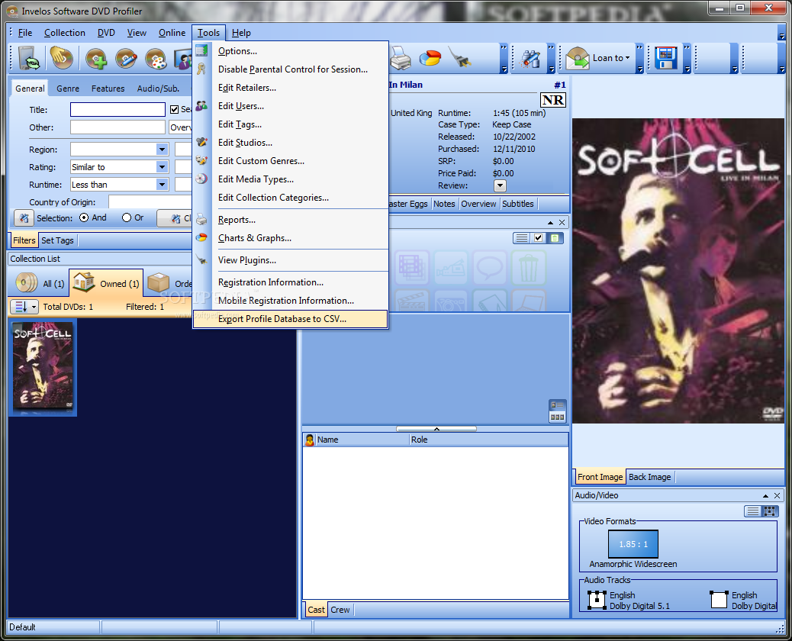Click the list lines view icon in features panel
The image size is (792, 641).
[x=522, y=238]
